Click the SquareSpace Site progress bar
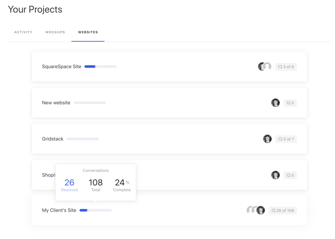 click(100, 66)
